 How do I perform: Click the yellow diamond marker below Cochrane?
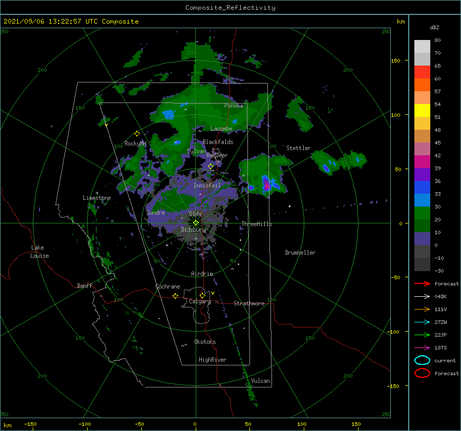click(175, 296)
